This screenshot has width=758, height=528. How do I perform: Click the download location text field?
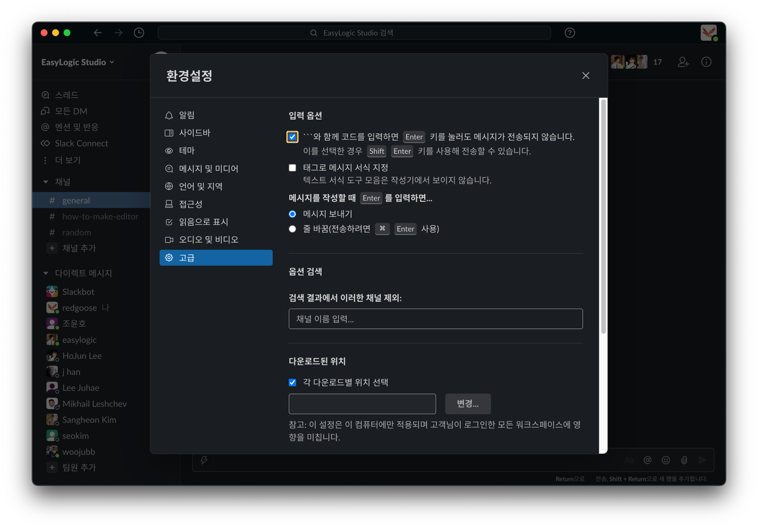click(362, 403)
